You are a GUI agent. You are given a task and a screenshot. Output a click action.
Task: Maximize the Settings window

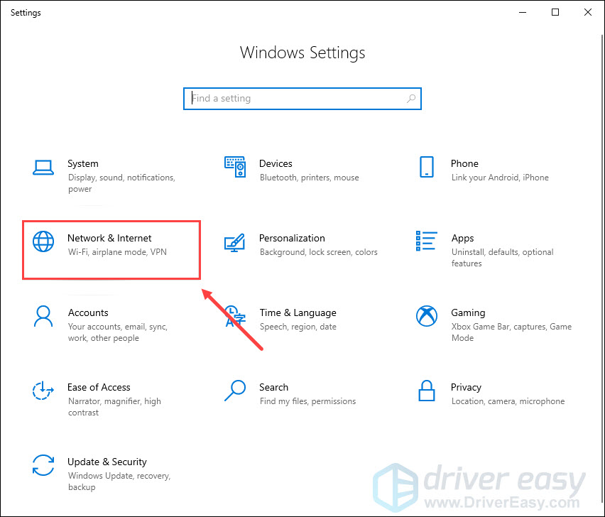pos(555,12)
